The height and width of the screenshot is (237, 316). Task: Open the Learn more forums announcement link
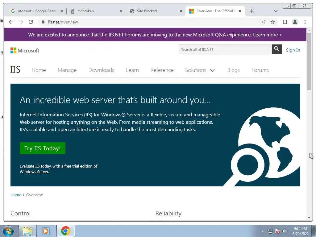[268, 35]
